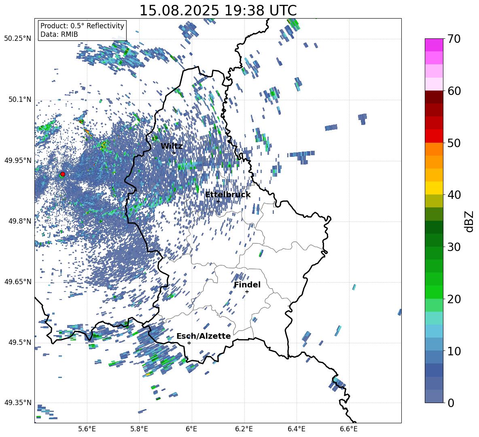This screenshot has width=479, height=437.
Task: Click the 49.65°N latitude label
Action: click(x=18, y=281)
